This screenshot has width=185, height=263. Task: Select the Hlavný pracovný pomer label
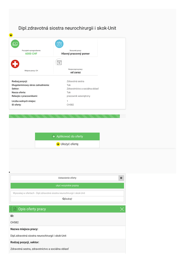tap(75, 54)
